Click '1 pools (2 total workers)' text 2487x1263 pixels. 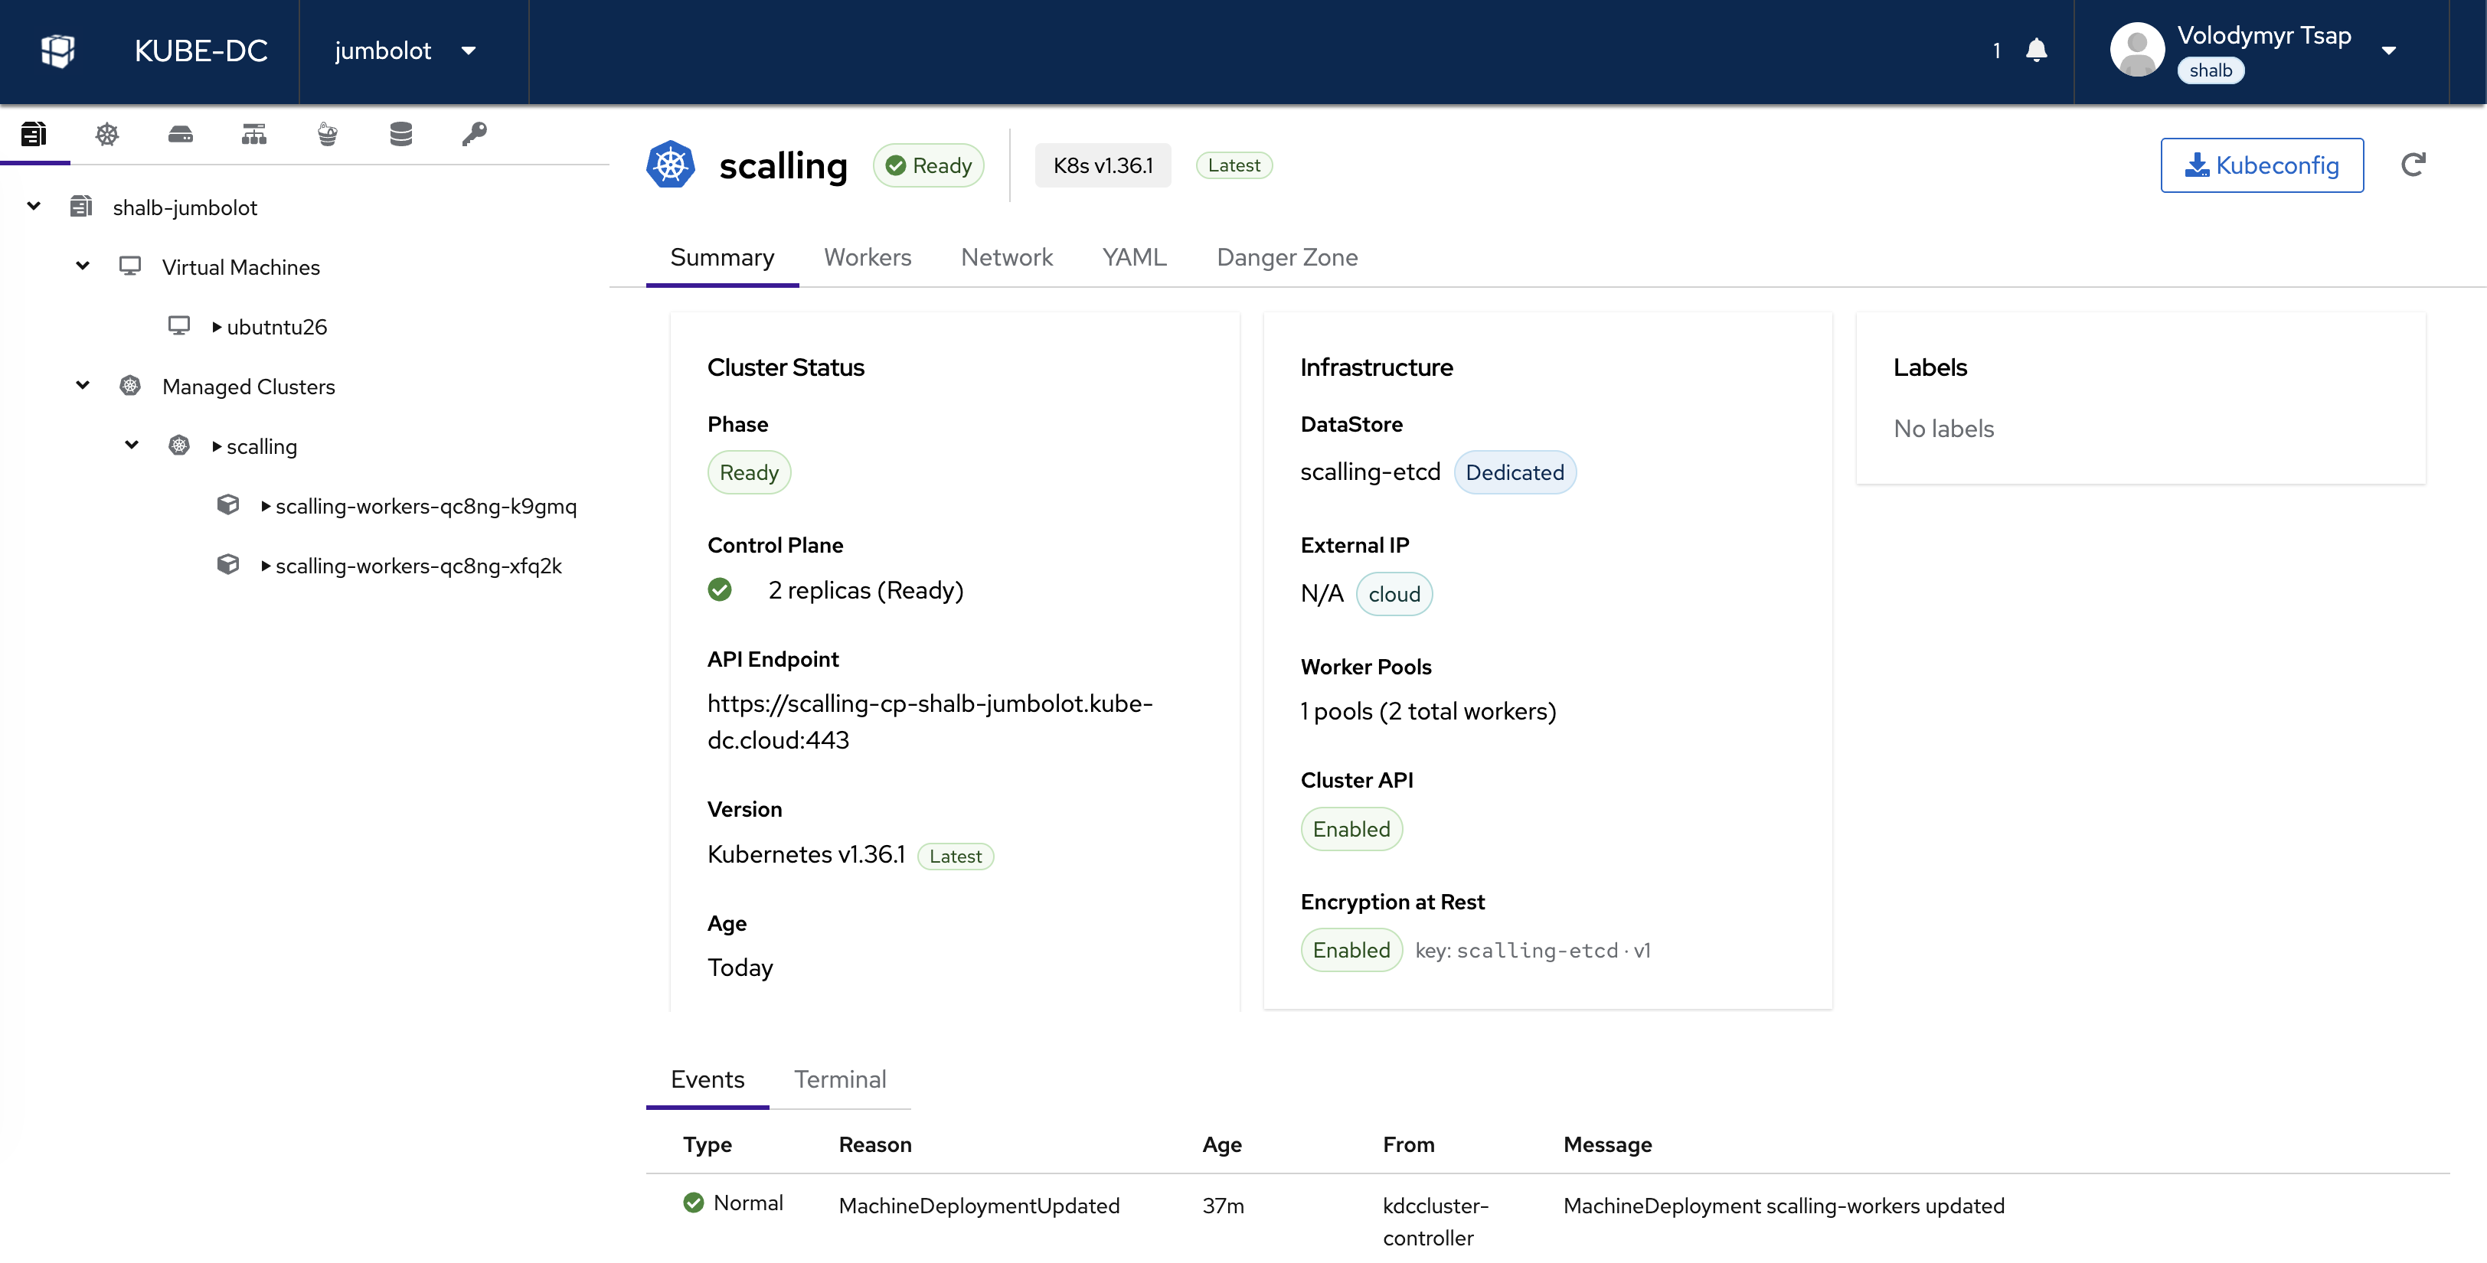click(x=1428, y=711)
